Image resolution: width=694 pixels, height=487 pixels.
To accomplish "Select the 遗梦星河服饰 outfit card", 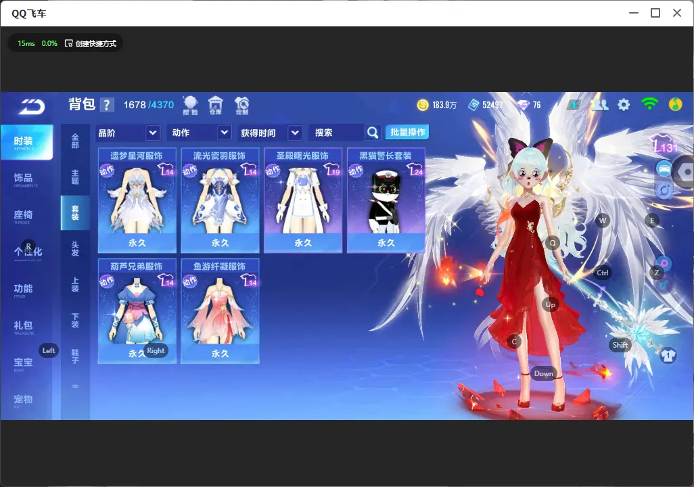I will click(x=137, y=201).
